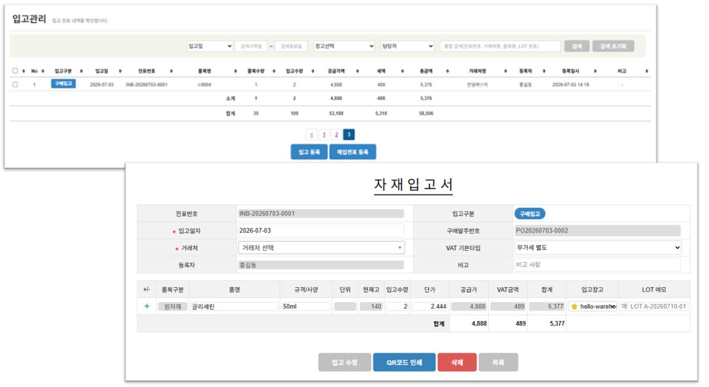Focus the LOT 메모 input field
This screenshot has width=709, height=387.
tap(654, 306)
